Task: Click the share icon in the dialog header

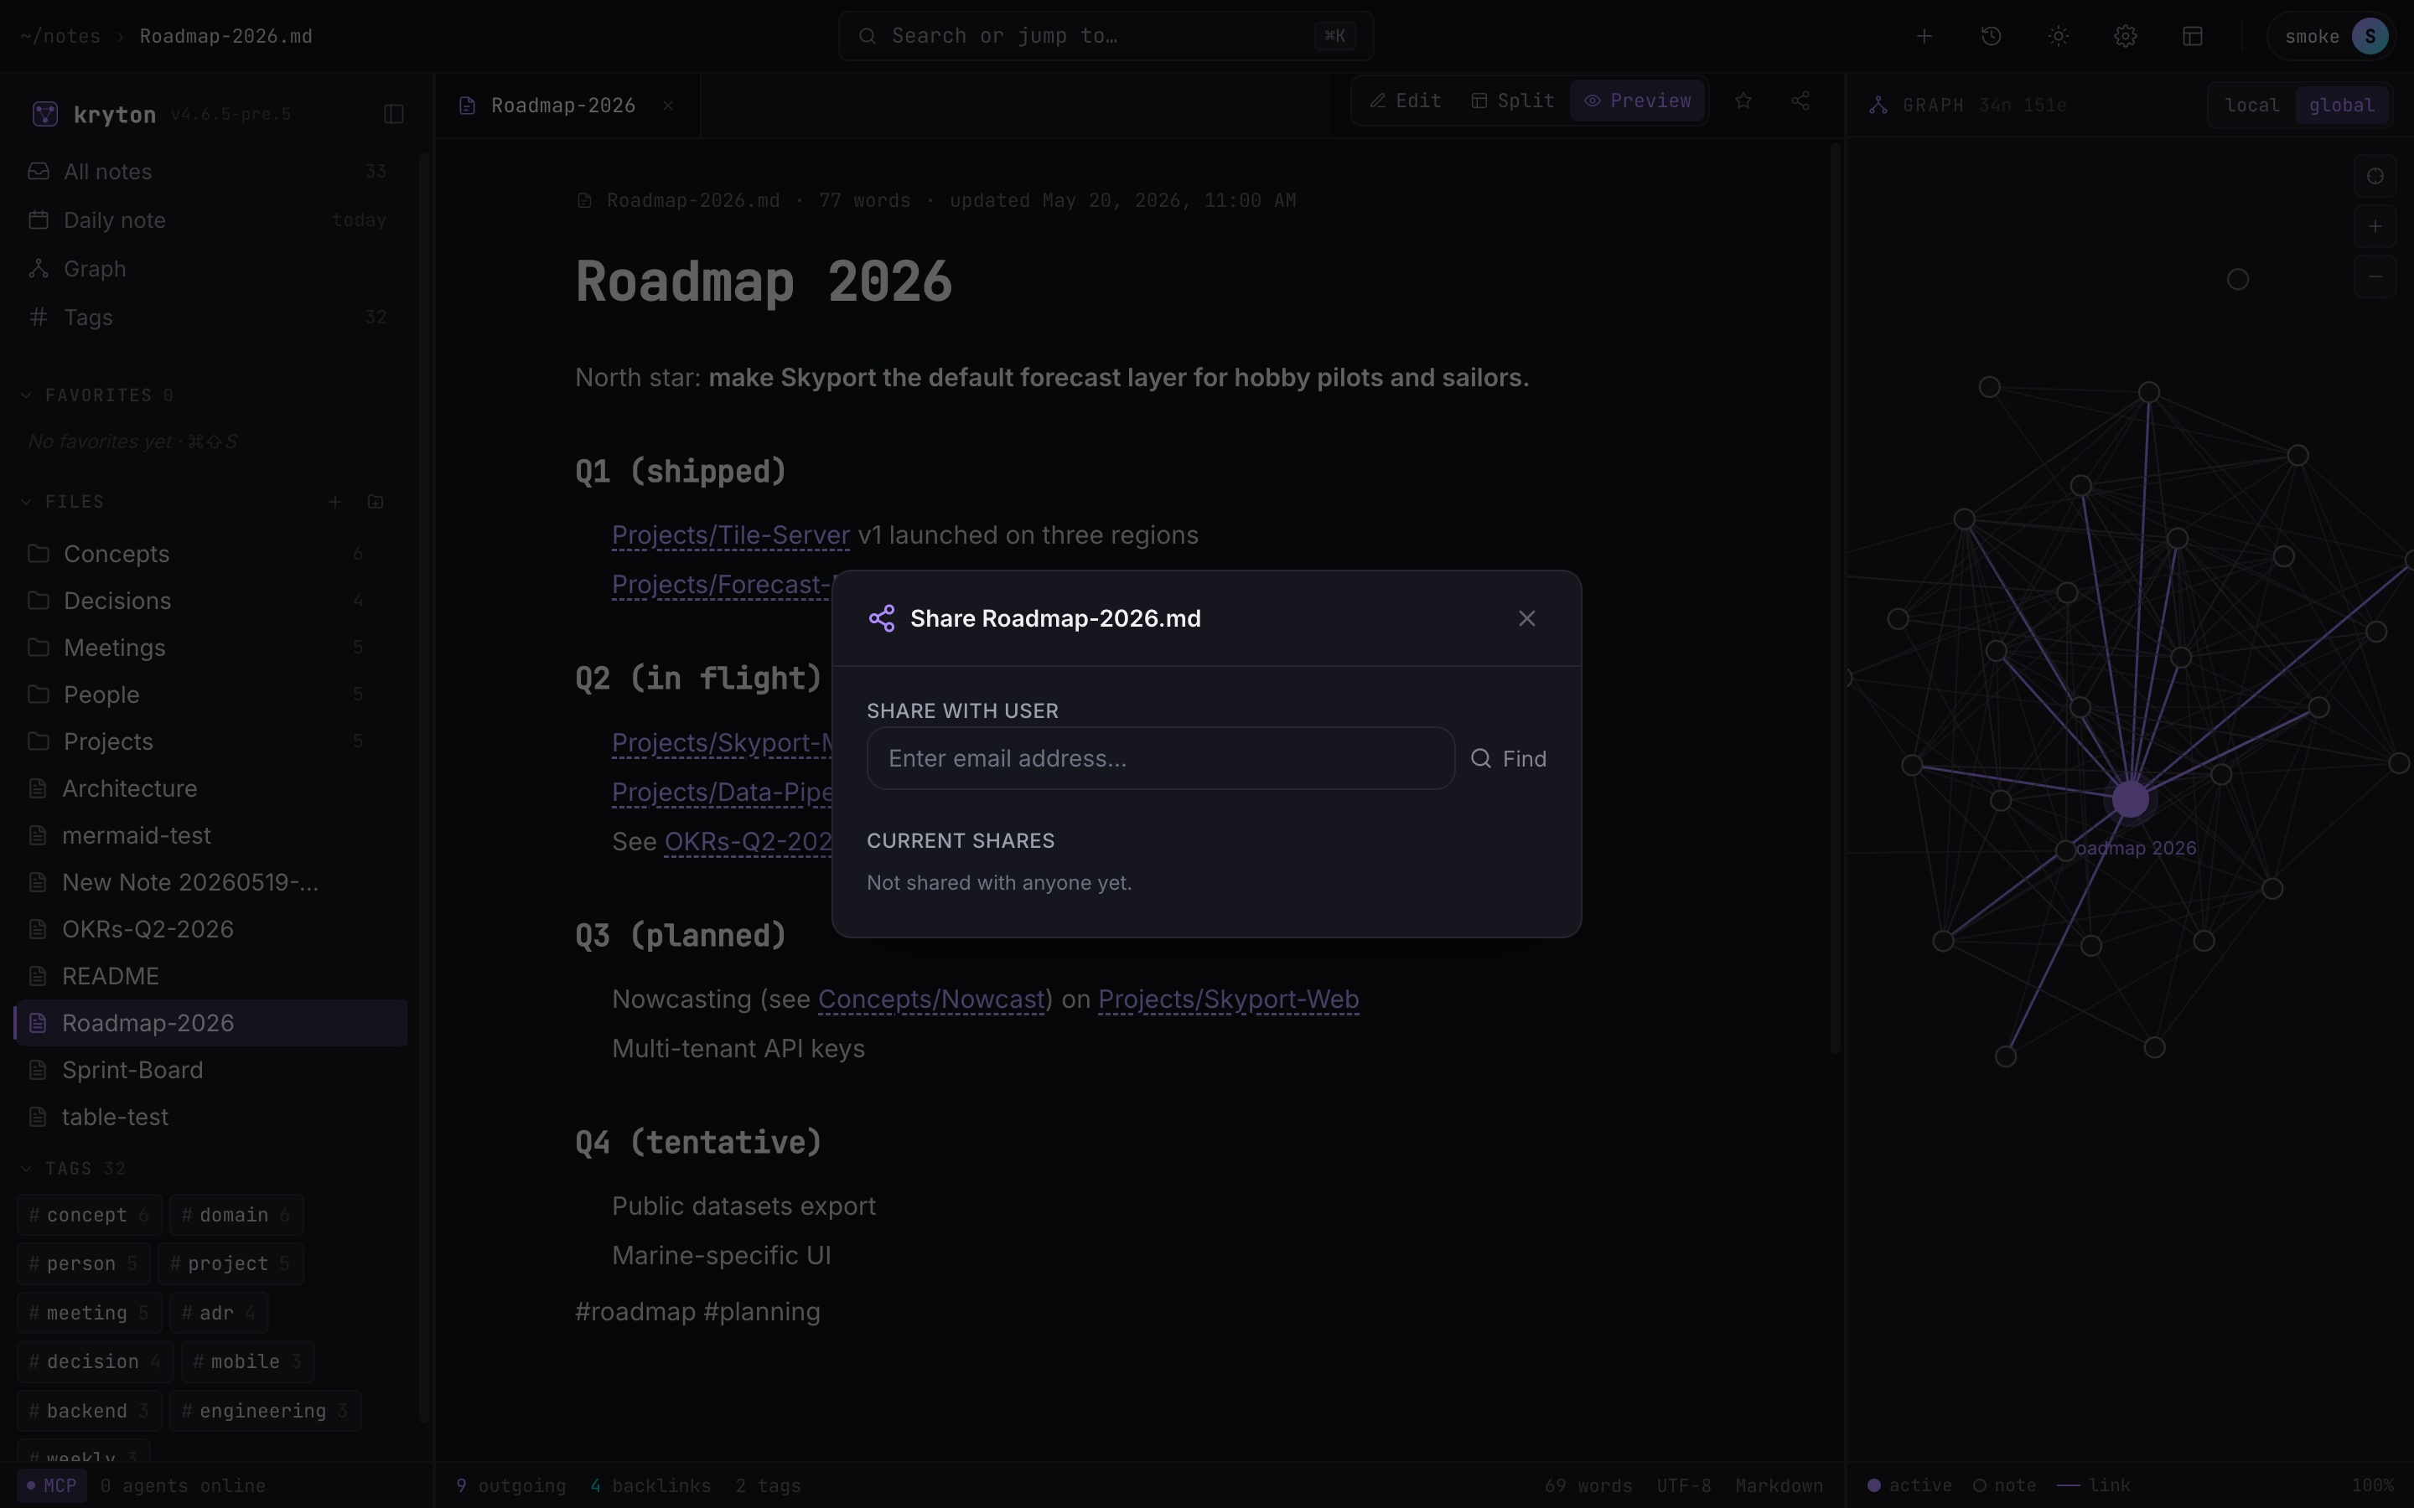Action: tap(882, 618)
